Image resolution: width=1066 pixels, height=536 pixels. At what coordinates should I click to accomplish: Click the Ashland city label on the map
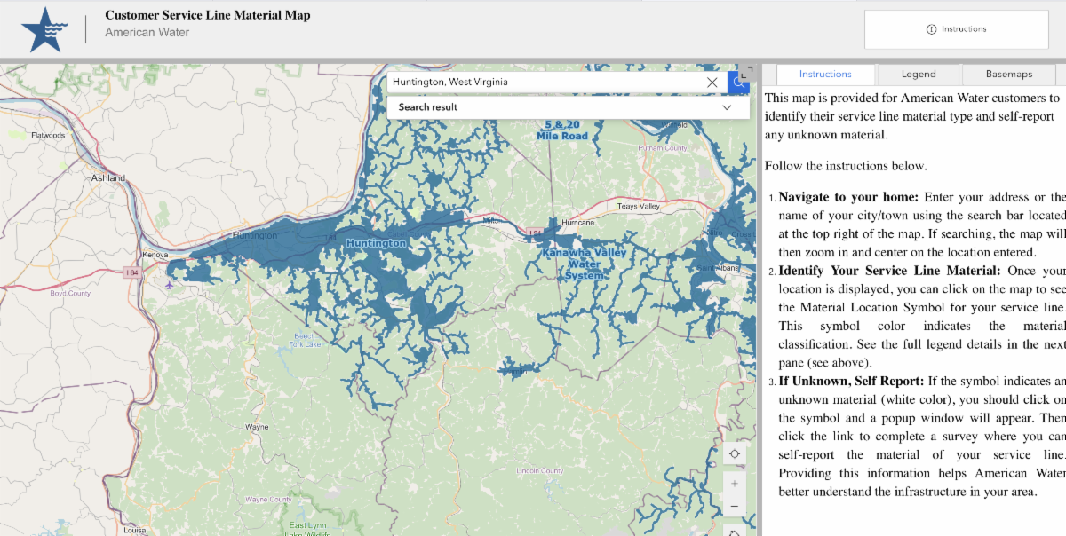click(x=108, y=177)
